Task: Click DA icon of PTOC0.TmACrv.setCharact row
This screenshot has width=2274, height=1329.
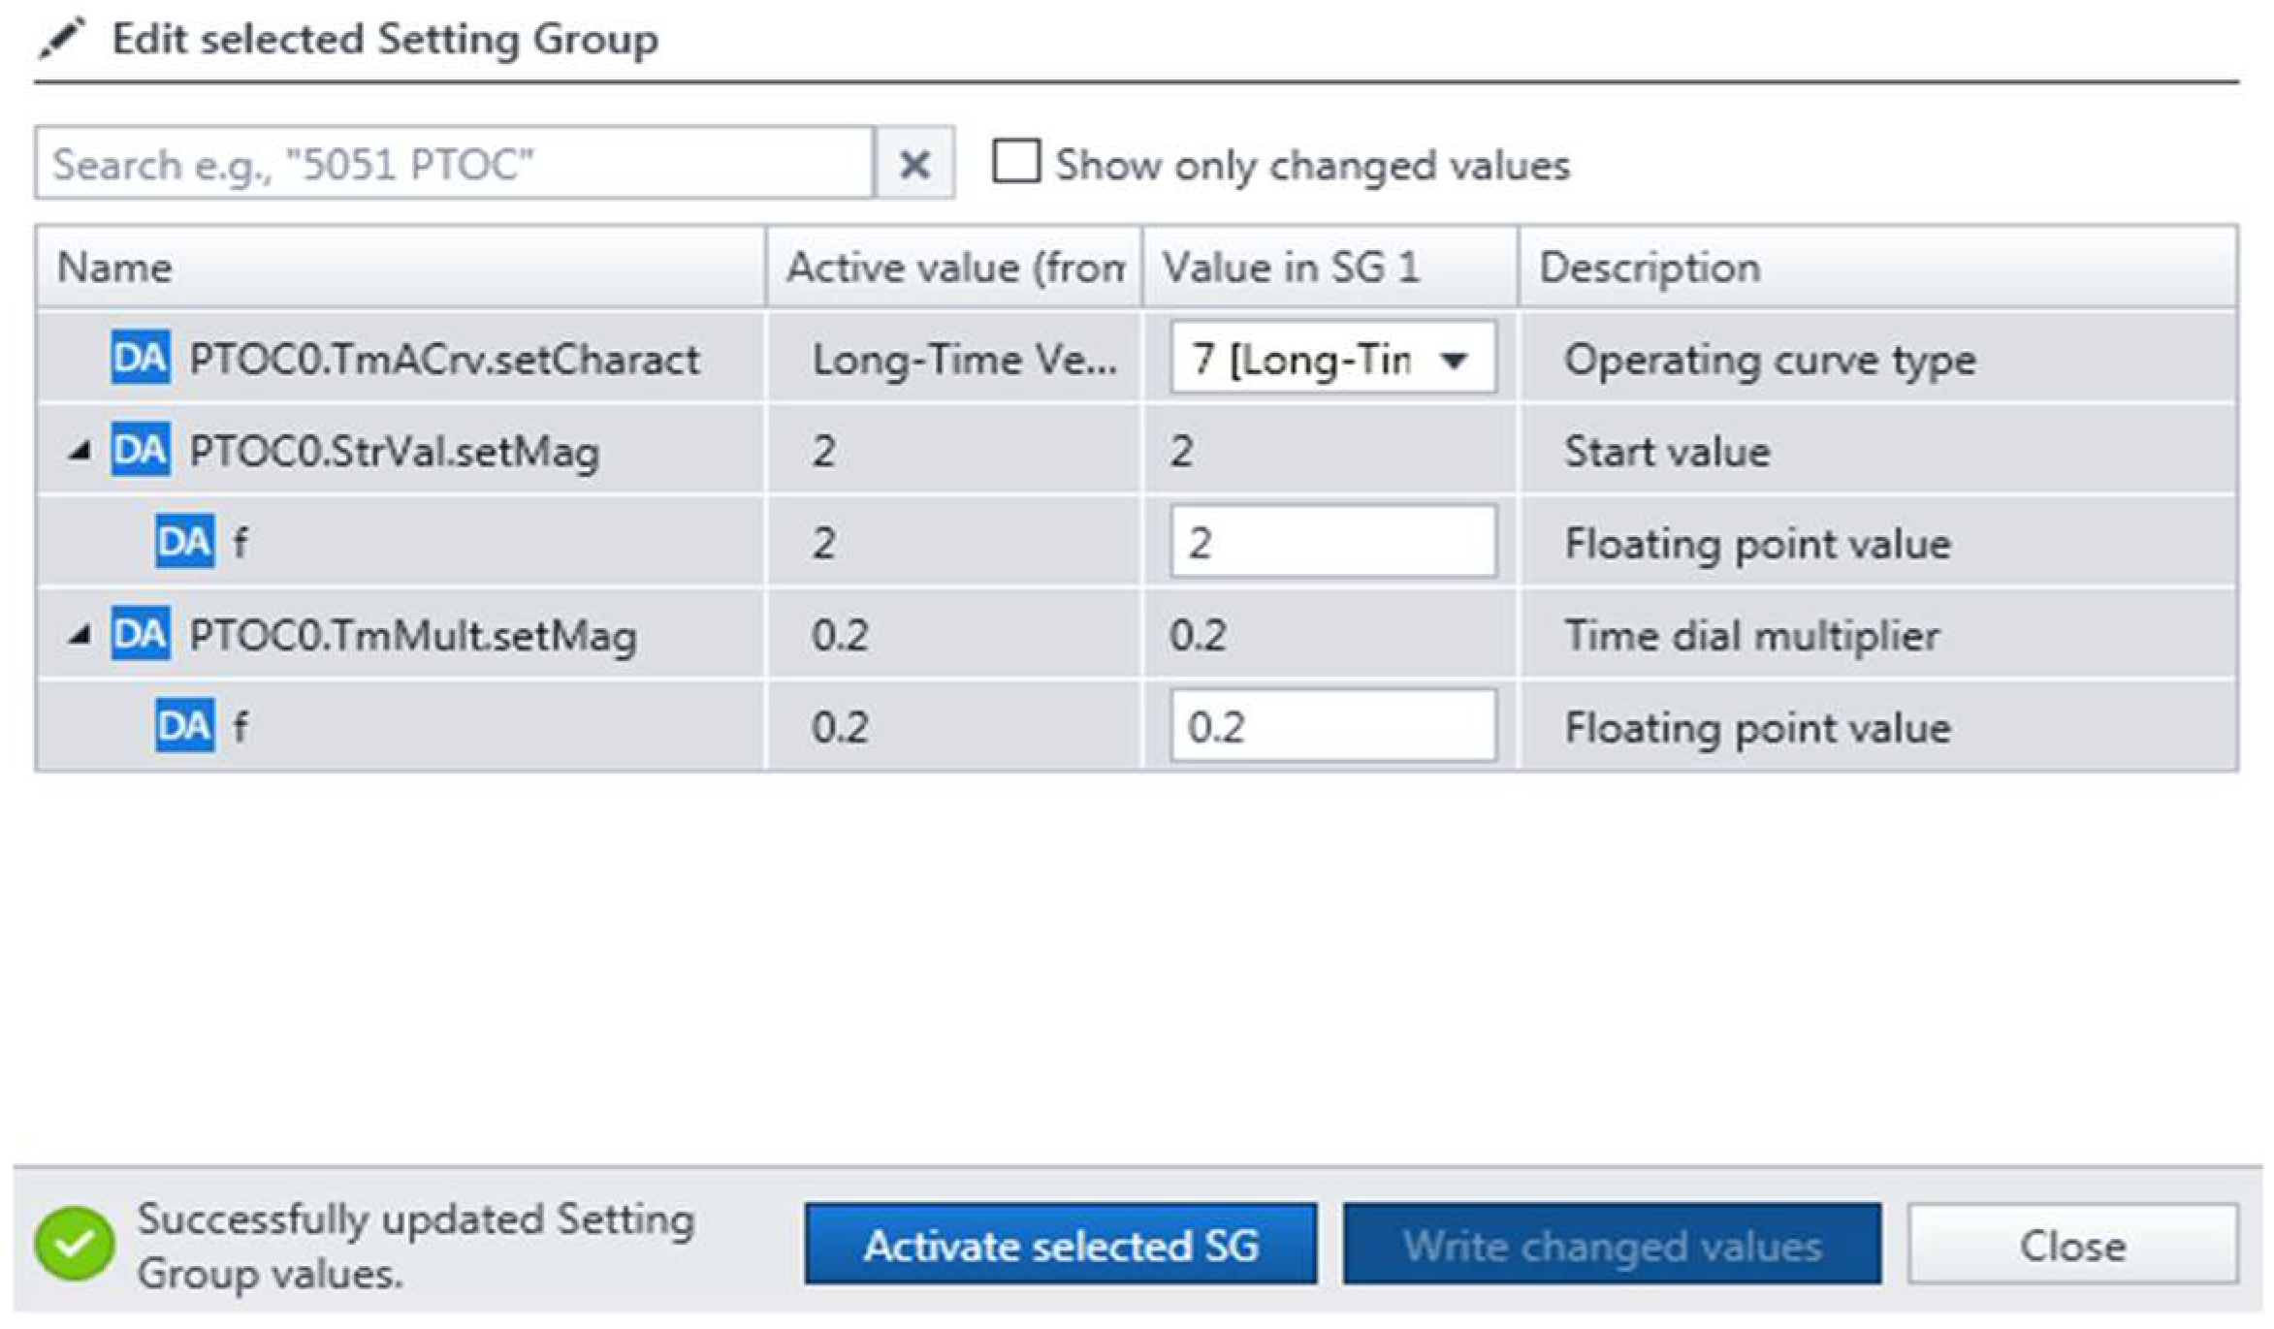Action: tap(140, 359)
